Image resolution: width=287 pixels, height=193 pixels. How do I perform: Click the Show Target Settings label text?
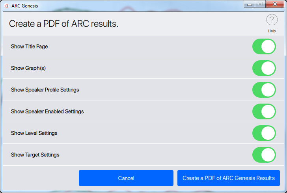35,155
